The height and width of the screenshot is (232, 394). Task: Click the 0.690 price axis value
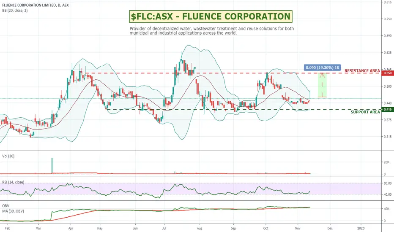[388, 35]
